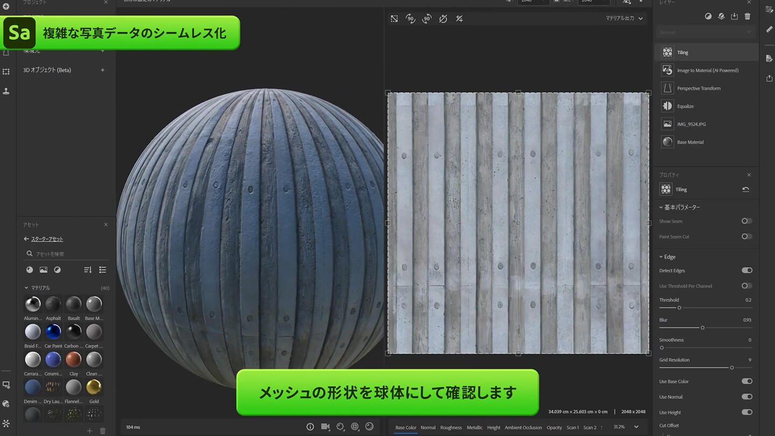The width and height of the screenshot is (775, 436).
Task: Switch to the Ambient Occlusion channel tab
Action: click(523, 427)
